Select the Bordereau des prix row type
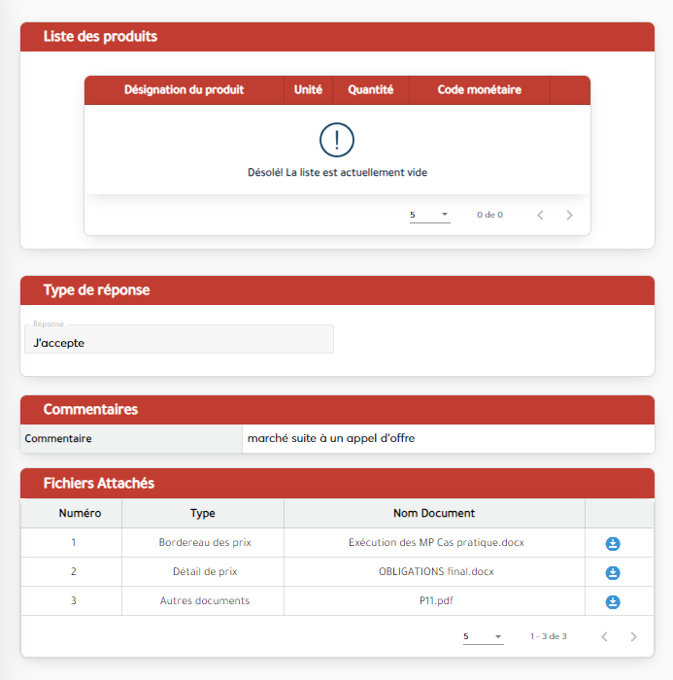Image resolution: width=673 pixels, height=680 pixels. point(205,542)
